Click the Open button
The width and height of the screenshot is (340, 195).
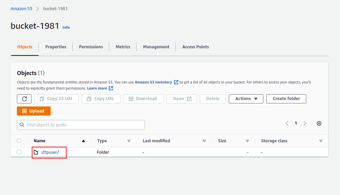click(181, 99)
